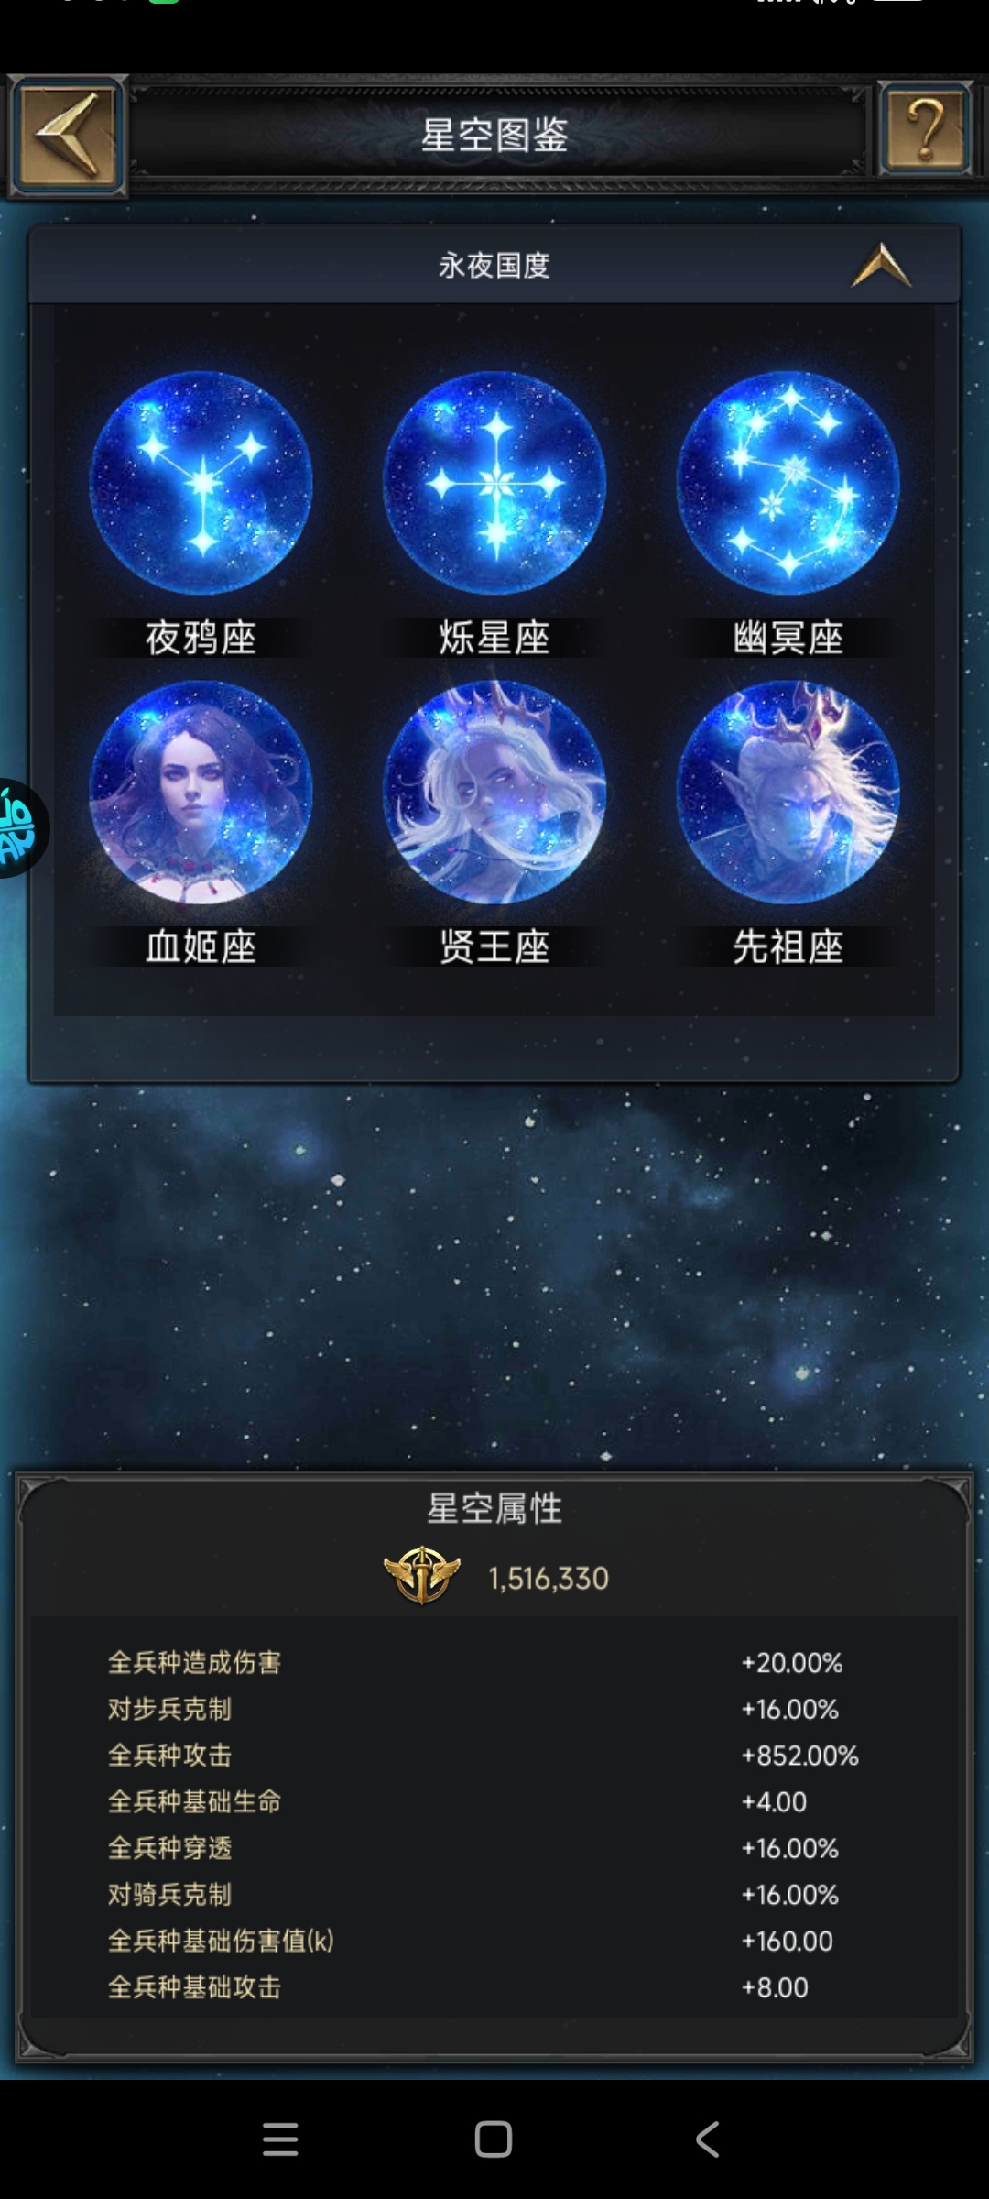Open the 血姬座 portrait orb
This screenshot has height=2199, width=989.
(201, 792)
